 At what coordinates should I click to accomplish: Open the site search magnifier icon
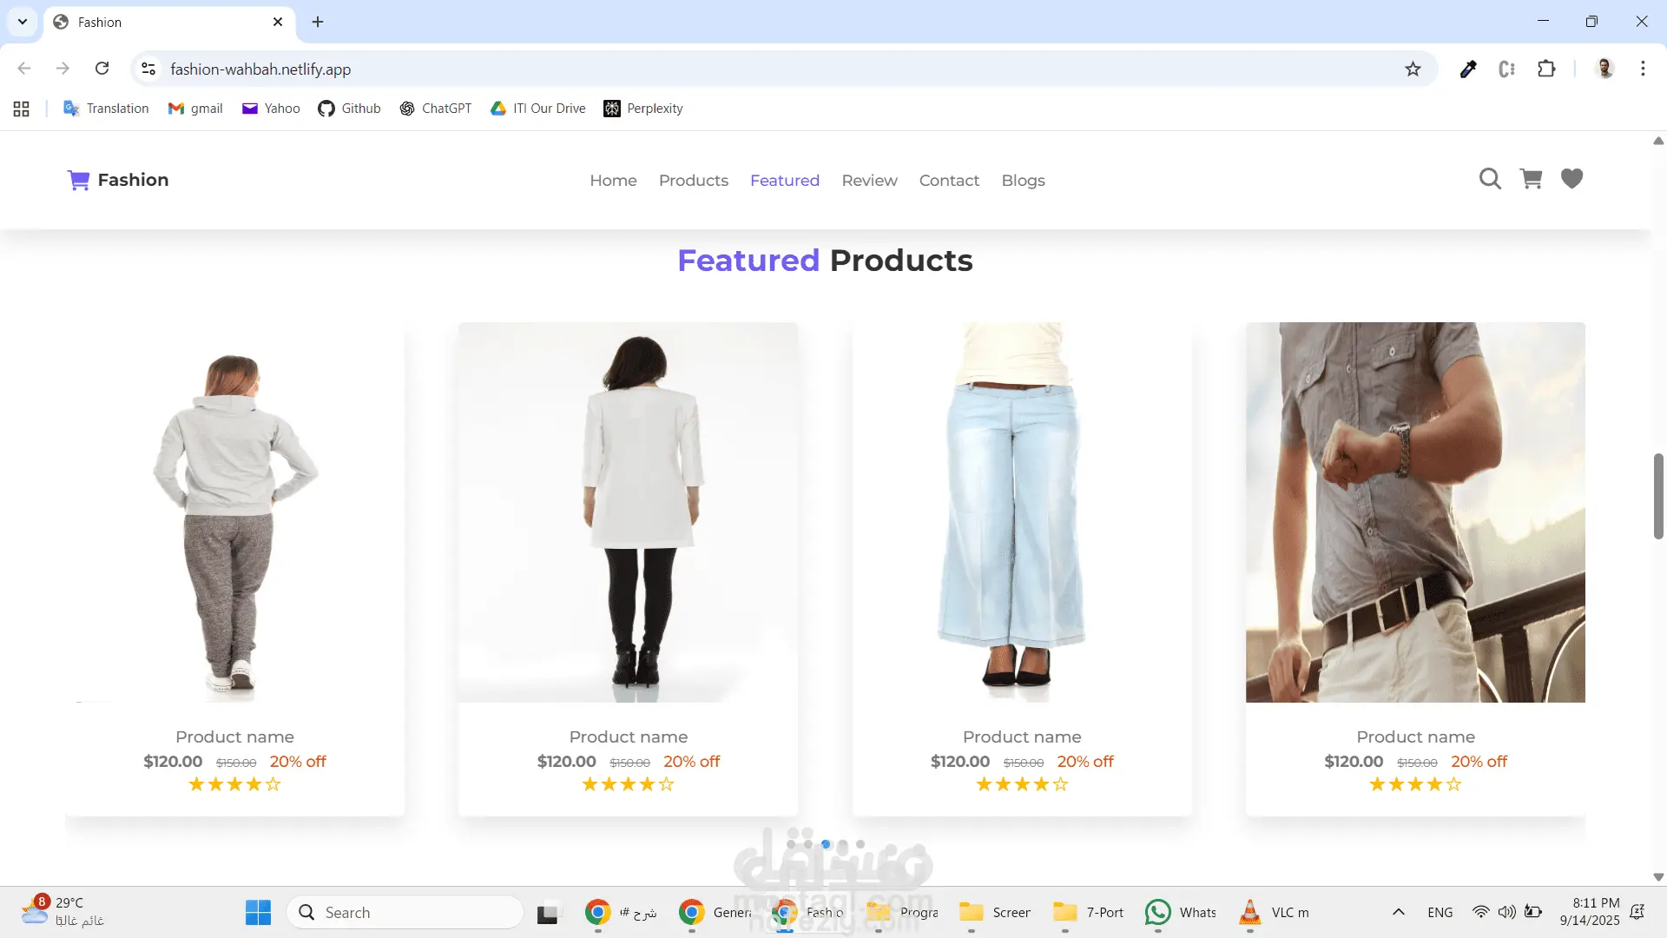pos(1490,179)
